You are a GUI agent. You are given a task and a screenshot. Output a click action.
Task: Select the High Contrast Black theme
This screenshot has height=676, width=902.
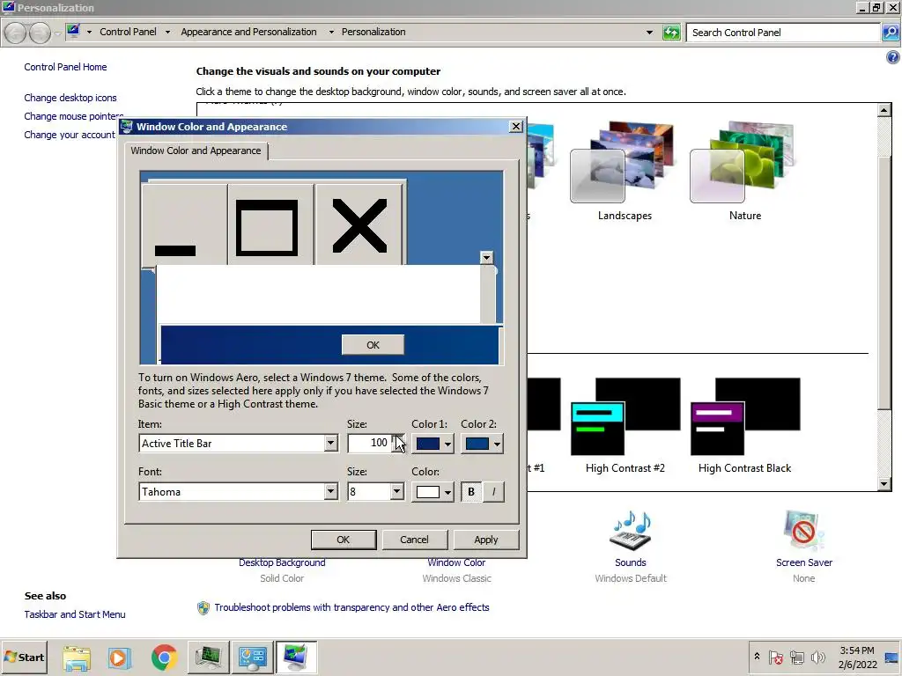[x=744, y=425]
